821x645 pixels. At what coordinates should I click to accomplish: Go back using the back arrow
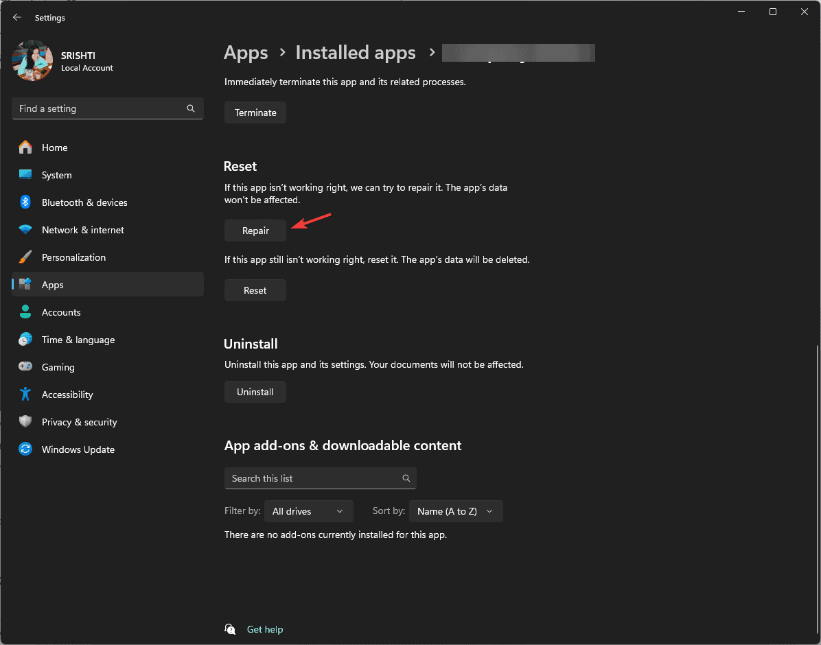16,17
